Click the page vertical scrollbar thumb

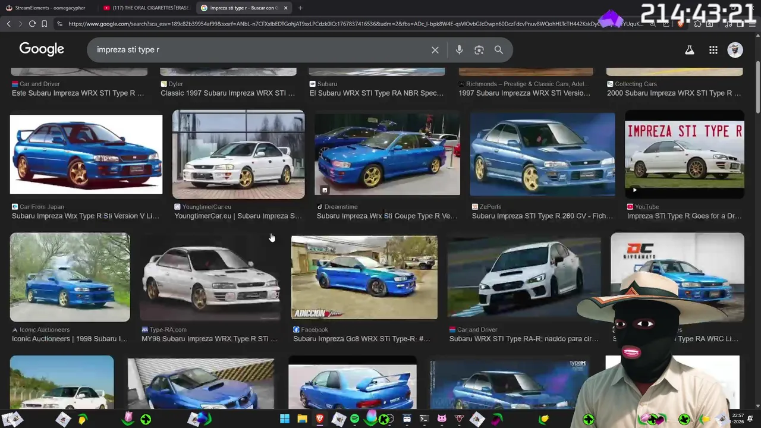coord(757,86)
